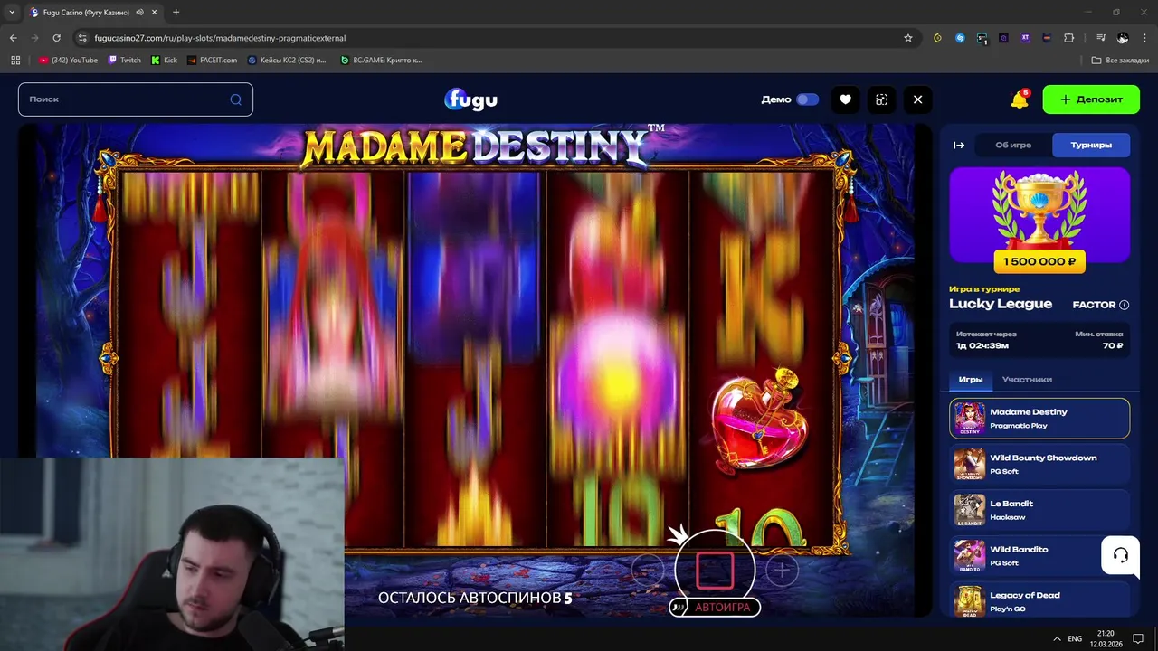Enter fullscreen with the expand icon
1158x651 pixels.
click(881, 99)
